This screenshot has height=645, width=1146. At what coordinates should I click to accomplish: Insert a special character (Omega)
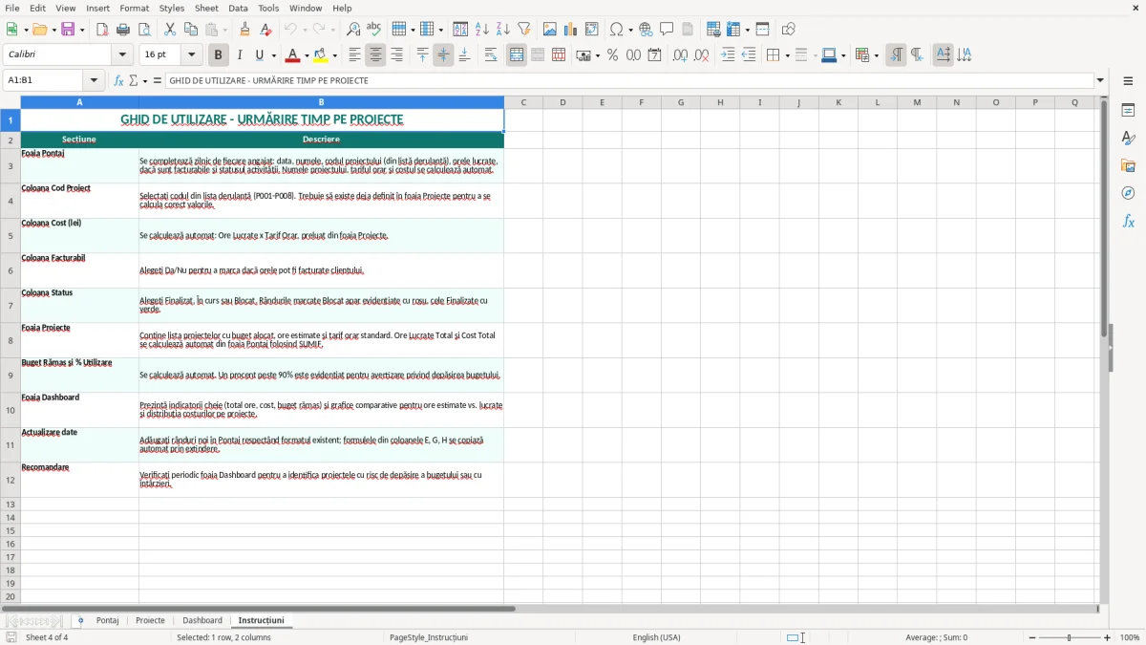(616, 30)
